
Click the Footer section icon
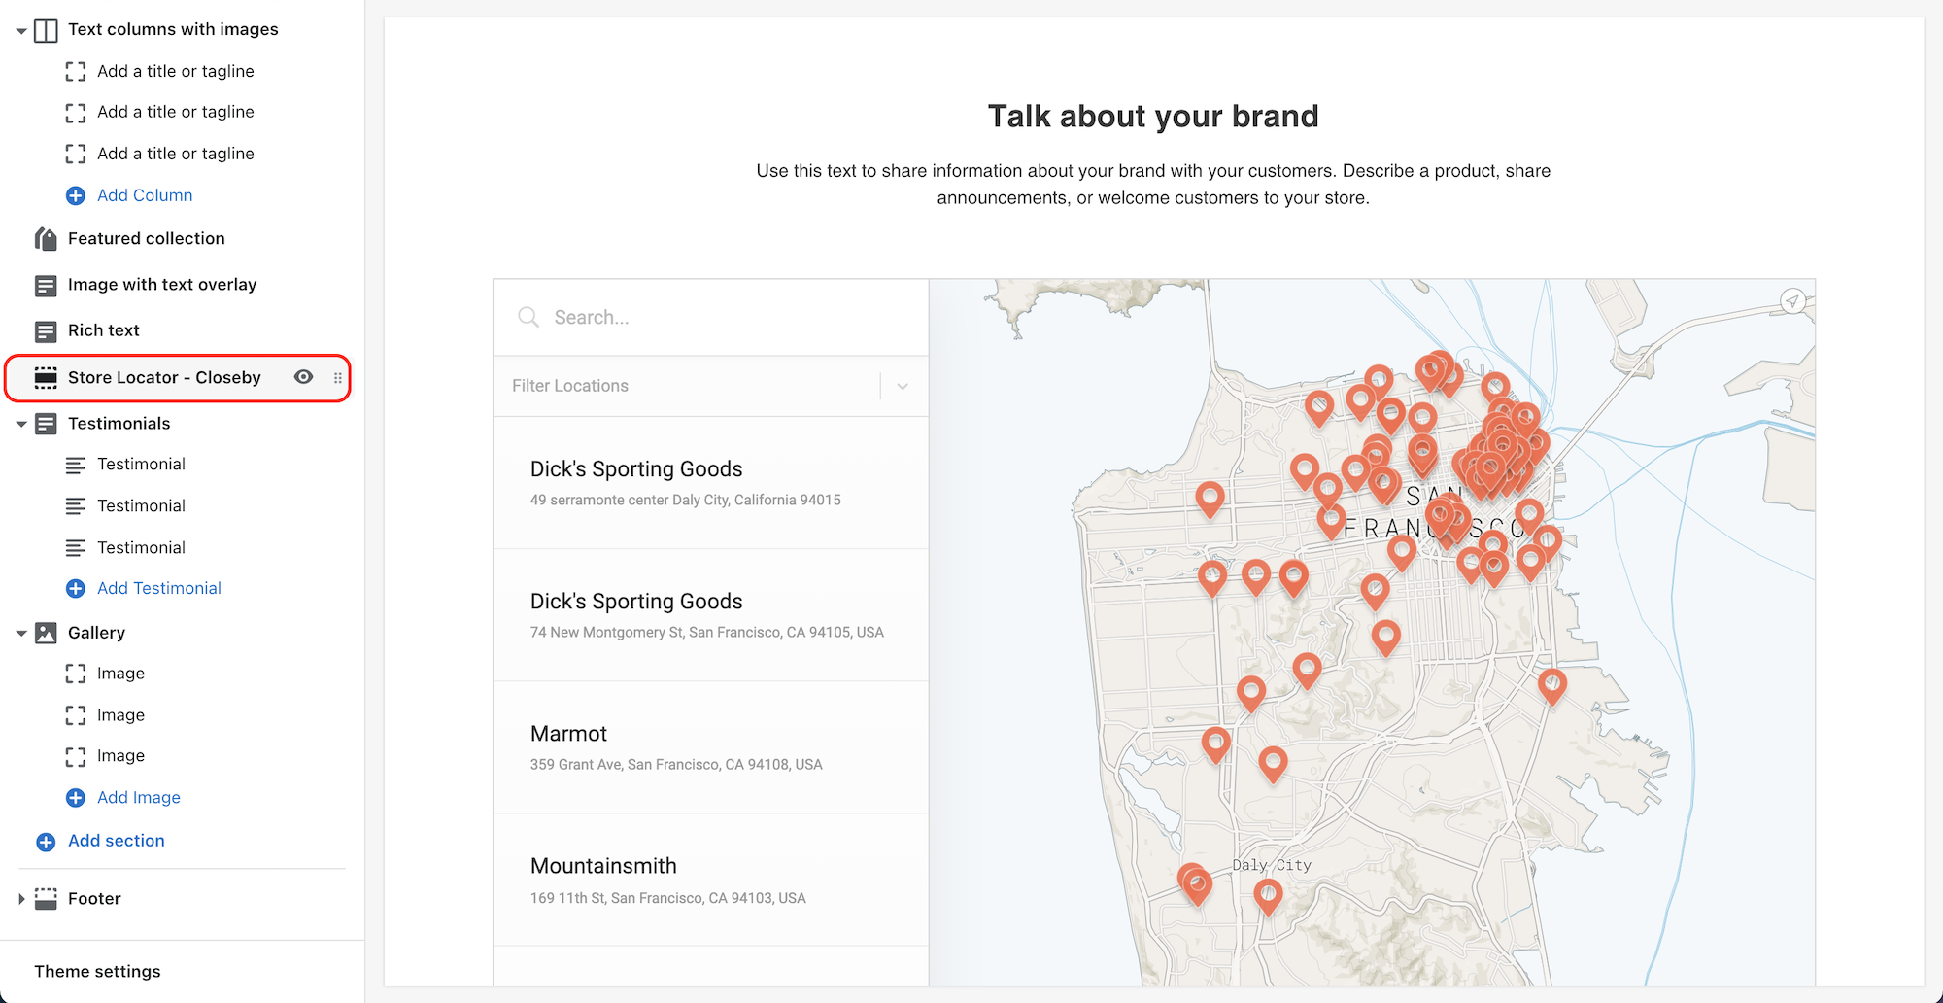[x=46, y=899]
